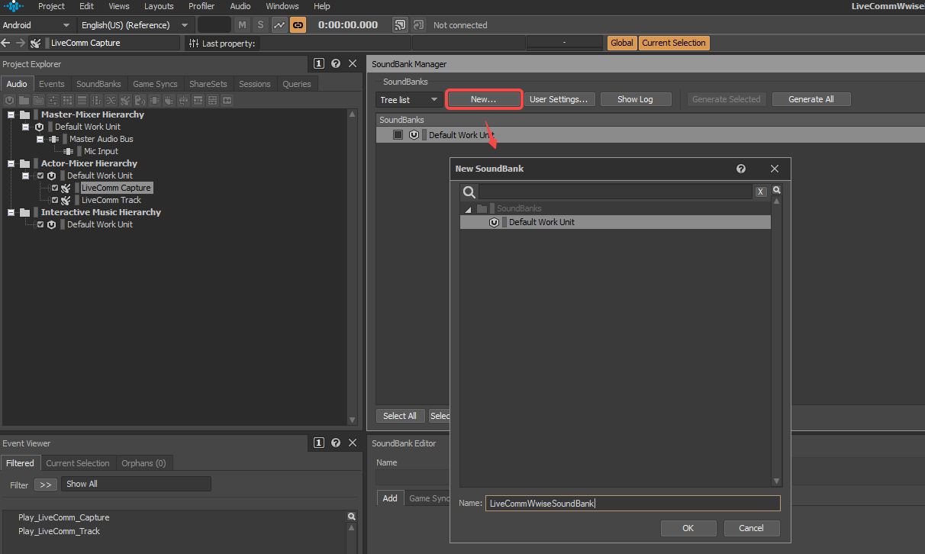The height and width of the screenshot is (554, 925).
Task: Uncheck the LiveComm Capture checkbox
Action: [x=55, y=188]
